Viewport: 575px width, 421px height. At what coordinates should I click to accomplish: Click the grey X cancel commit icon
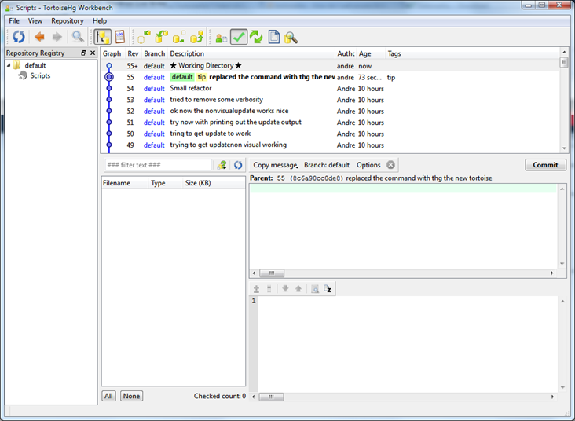coord(390,165)
